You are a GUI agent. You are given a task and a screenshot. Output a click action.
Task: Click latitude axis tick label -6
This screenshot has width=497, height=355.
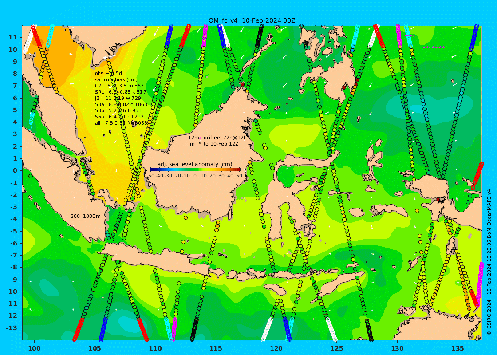tap(13, 243)
